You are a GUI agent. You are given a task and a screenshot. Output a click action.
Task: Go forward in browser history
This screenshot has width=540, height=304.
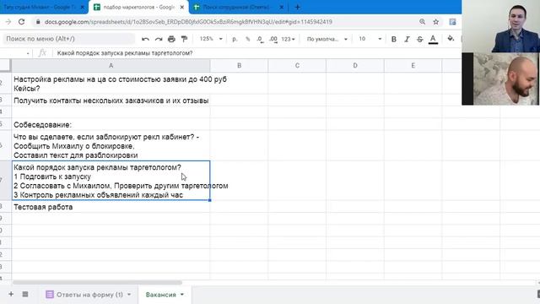click(8, 22)
